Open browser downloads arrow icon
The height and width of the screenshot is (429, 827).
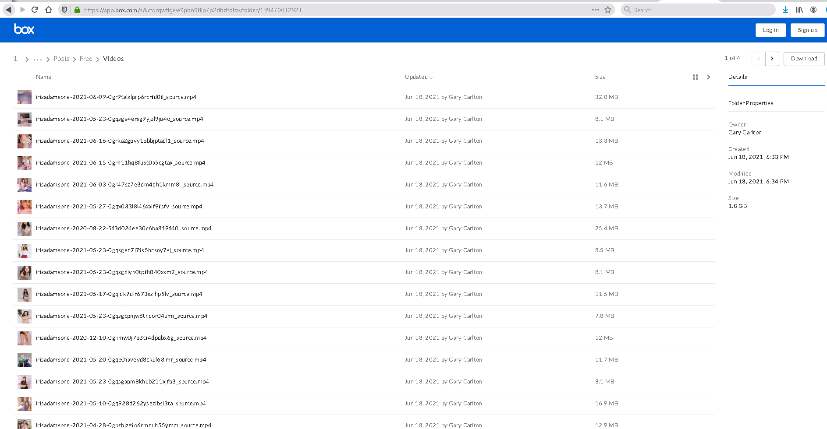(785, 10)
